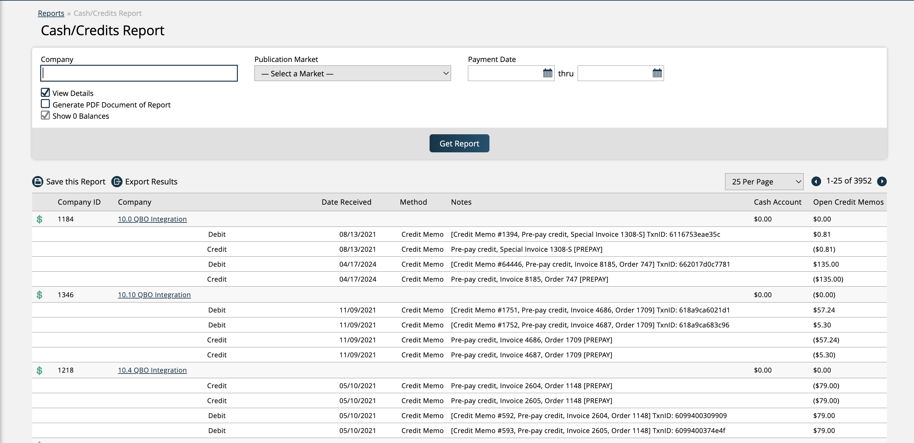Screen dimensions: 914x443
Task: Click the Date Received column header
Action: 346,202
